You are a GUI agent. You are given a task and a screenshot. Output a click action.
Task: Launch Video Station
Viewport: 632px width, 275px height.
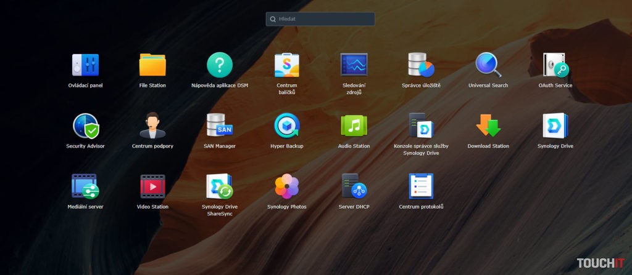point(152,186)
